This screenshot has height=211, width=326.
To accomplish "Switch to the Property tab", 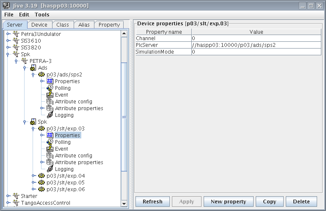I will 109,24.
